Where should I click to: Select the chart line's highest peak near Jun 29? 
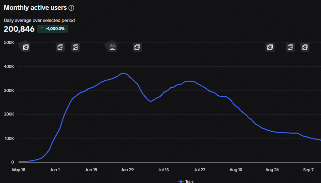pos(123,73)
